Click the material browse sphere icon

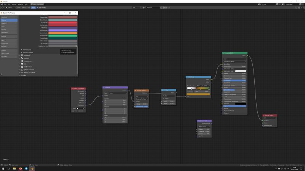[144, 8]
